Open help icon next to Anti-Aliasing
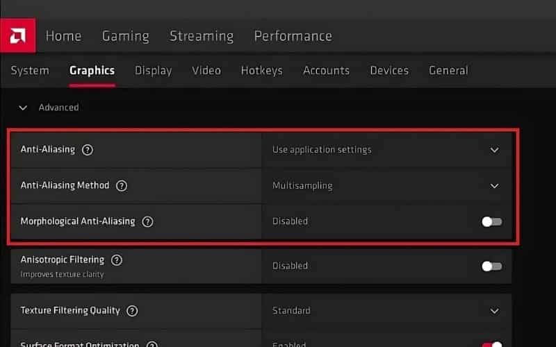 [x=88, y=149]
